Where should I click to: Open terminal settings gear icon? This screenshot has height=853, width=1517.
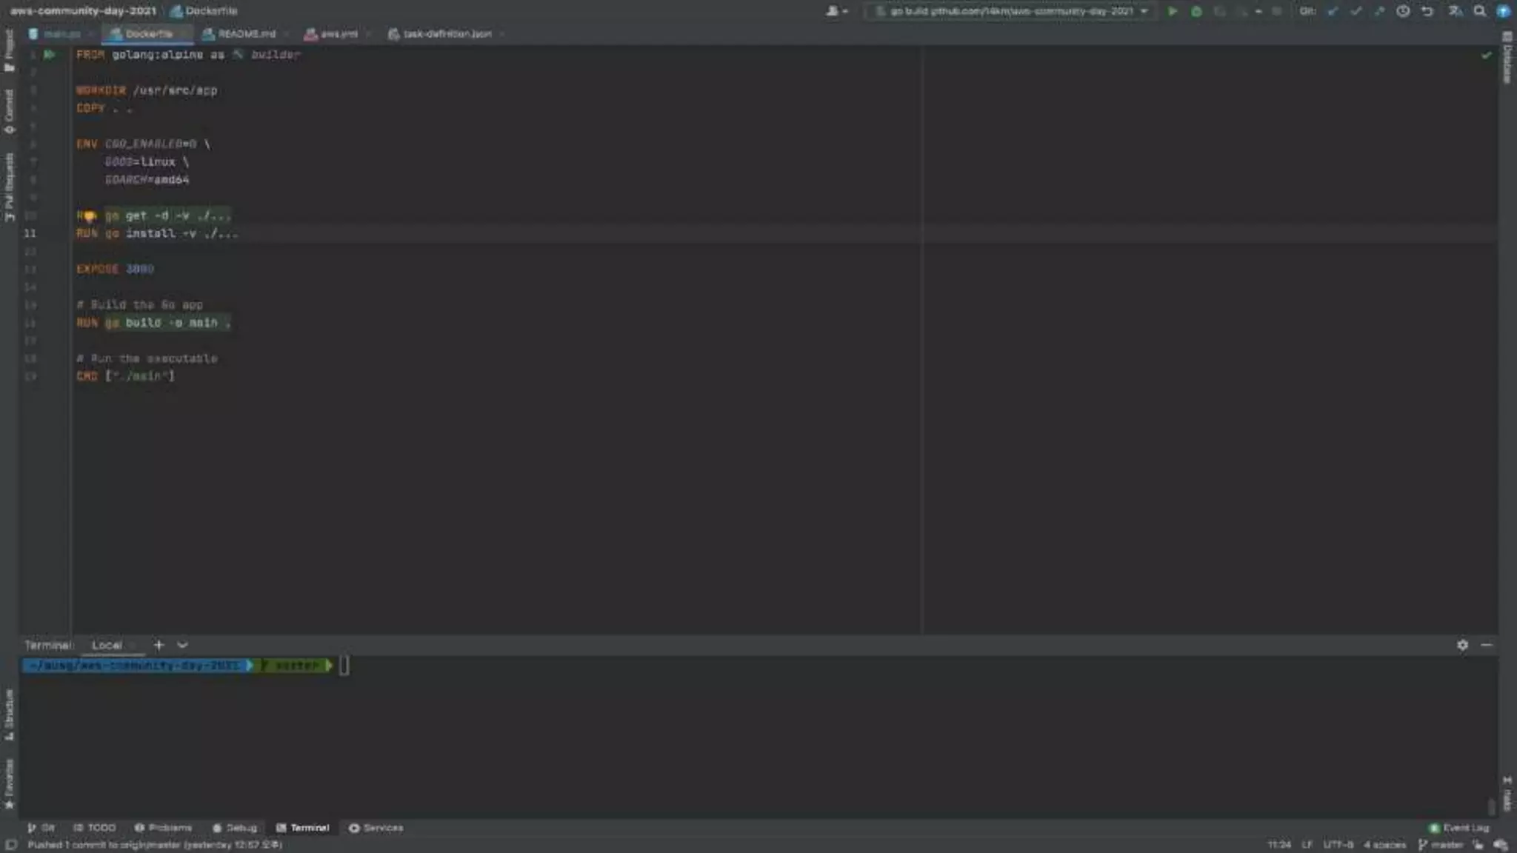(x=1462, y=645)
